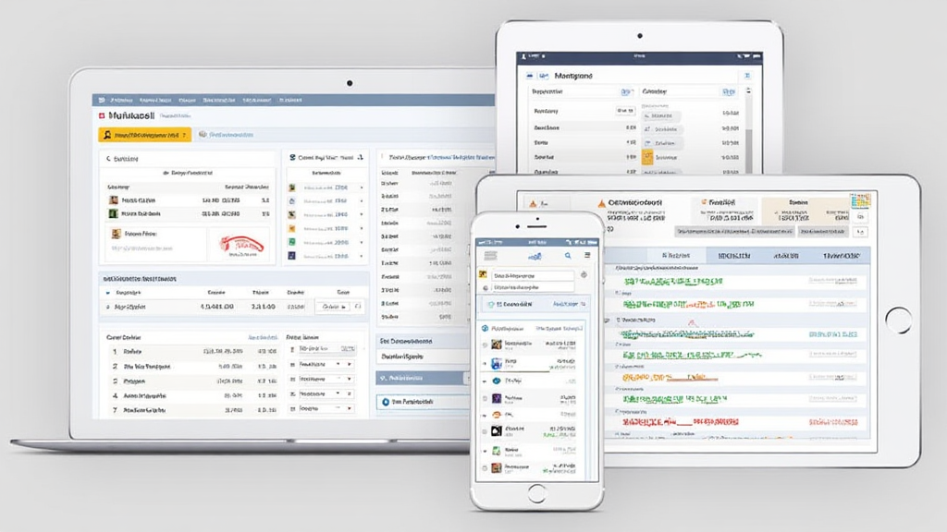Toggle the checkbox next to the purple phone app row

(484, 398)
